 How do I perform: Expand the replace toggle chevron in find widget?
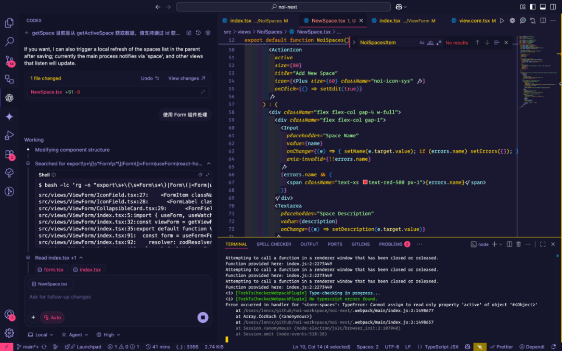[x=354, y=43]
